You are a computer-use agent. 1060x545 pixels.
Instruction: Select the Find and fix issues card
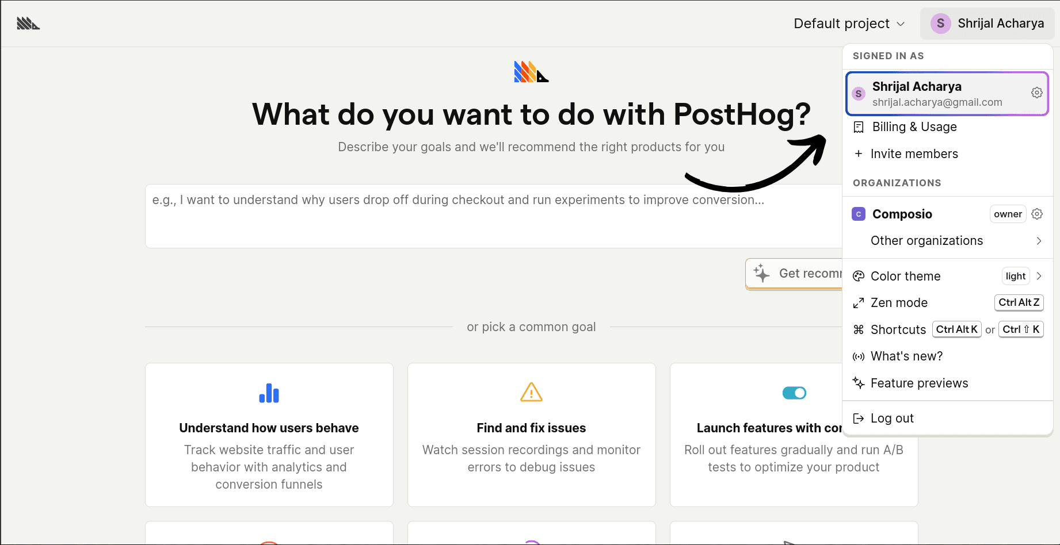point(532,435)
